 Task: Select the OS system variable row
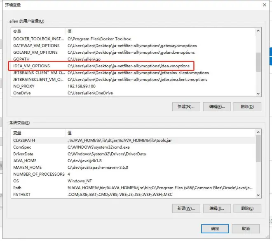[x=134, y=181]
